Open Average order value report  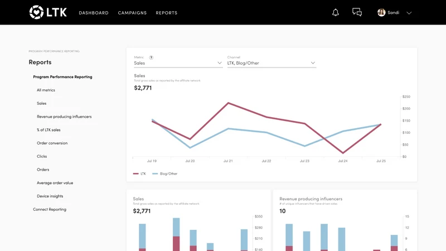(x=55, y=183)
